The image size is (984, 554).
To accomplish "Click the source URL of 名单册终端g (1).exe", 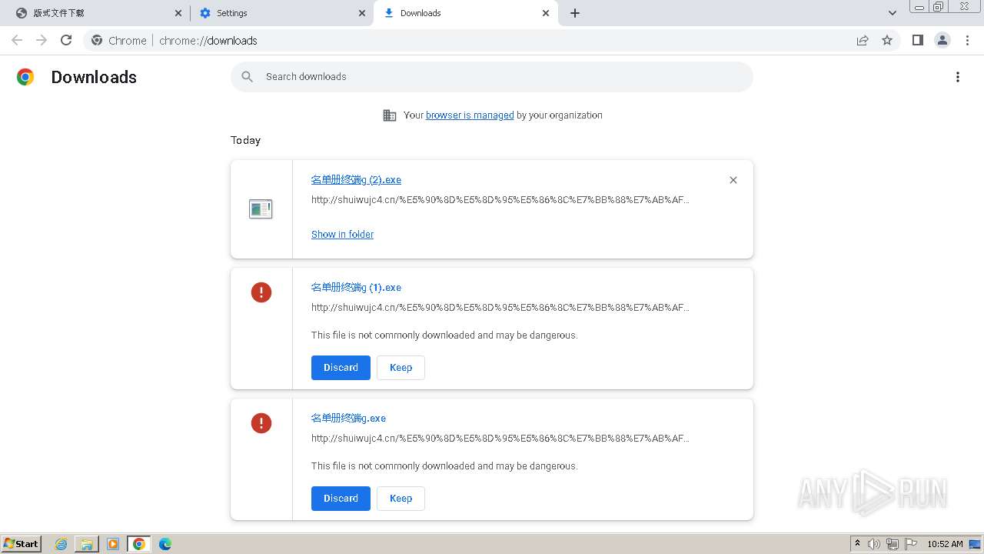I will coord(500,308).
